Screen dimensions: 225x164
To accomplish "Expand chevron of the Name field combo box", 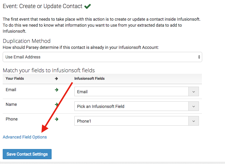I will click(193, 106).
